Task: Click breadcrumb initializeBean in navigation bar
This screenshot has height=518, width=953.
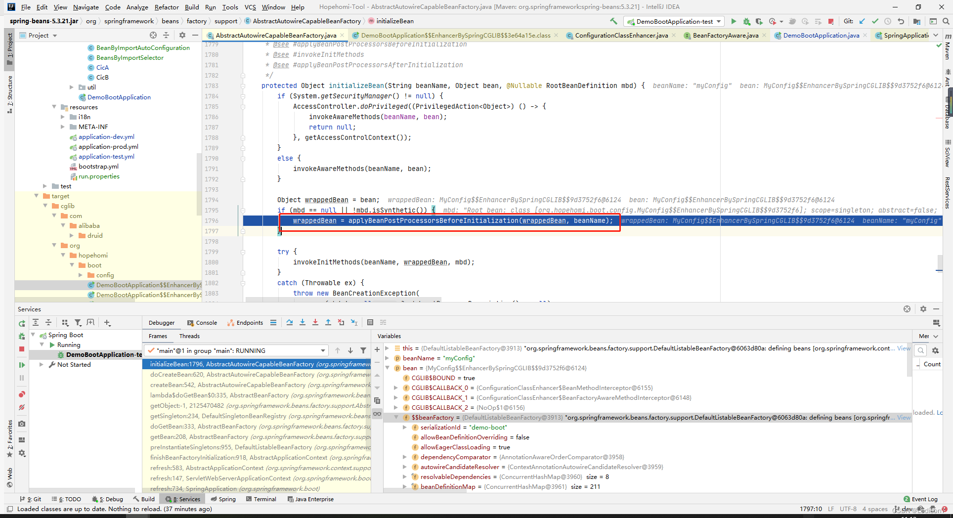Action: tap(391, 21)
